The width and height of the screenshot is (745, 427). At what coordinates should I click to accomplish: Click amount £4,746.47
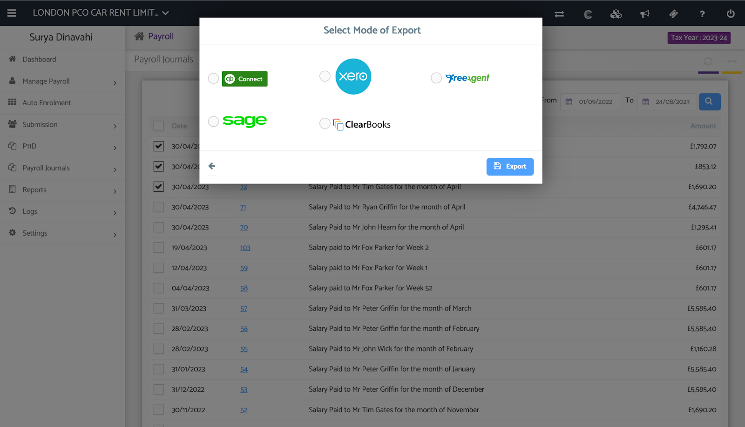point(702,207)
